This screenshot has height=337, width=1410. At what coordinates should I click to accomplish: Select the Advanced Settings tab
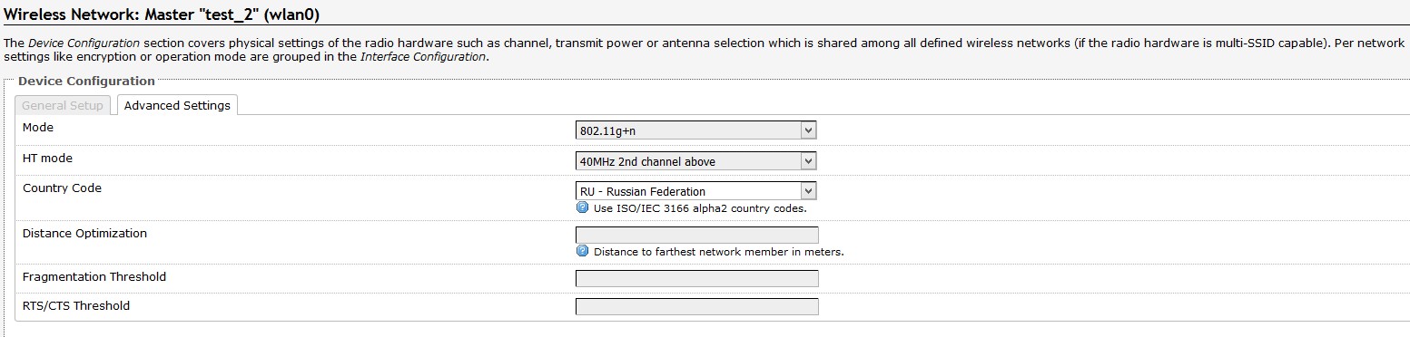[x=177, y=105]
